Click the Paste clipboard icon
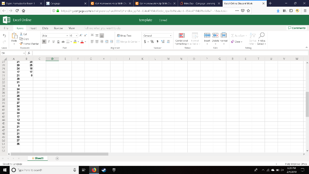 (x=14, y=36)
